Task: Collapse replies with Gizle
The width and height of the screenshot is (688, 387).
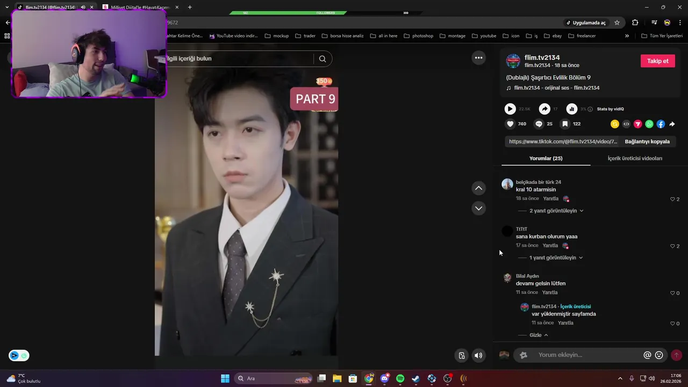Action: pos(539,335)
